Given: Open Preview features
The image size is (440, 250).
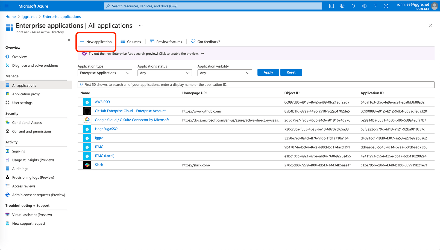Looking at the screenshot, I should coord(166,42).
